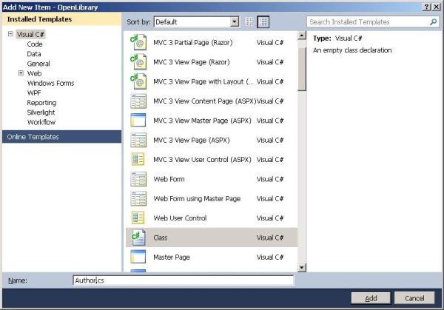Click the Web Form template icon
The width and height of the screenshot is (444, 310).
coord(138,179)
